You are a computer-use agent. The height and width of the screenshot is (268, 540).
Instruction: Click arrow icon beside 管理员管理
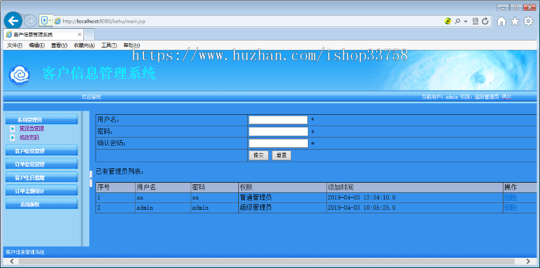[13, 129]
